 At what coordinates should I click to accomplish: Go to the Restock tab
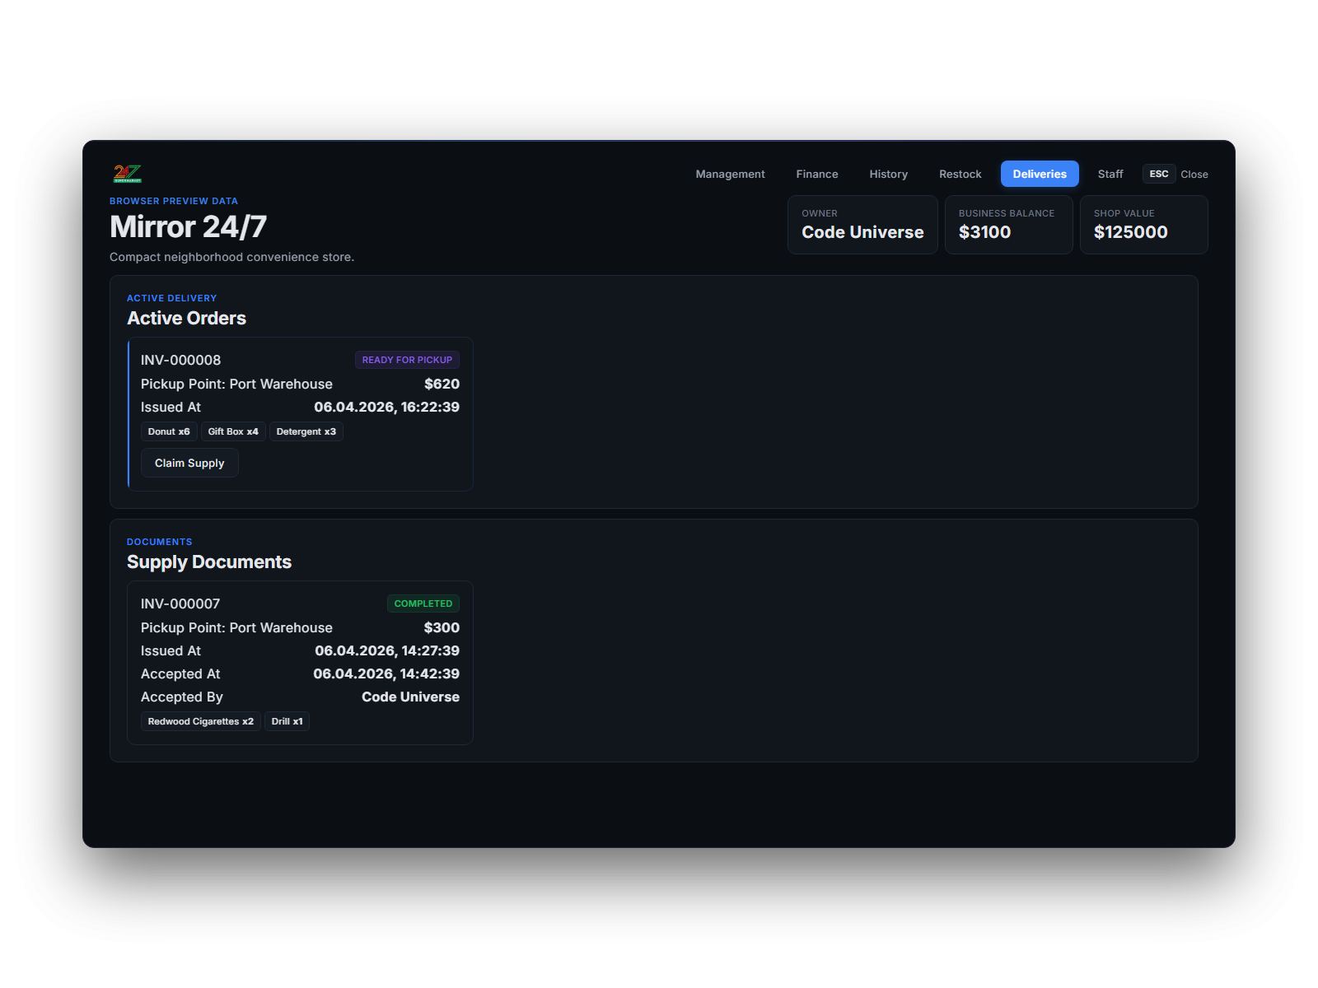960,174
